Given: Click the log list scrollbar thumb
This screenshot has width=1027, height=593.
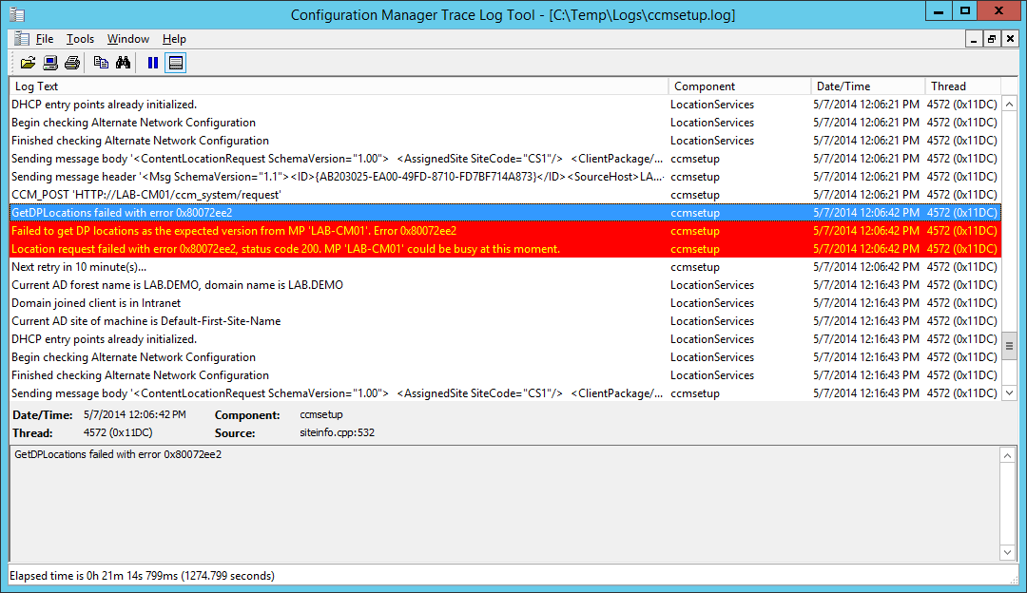Looking at the screenshot, I should (x=1009, y=346).
